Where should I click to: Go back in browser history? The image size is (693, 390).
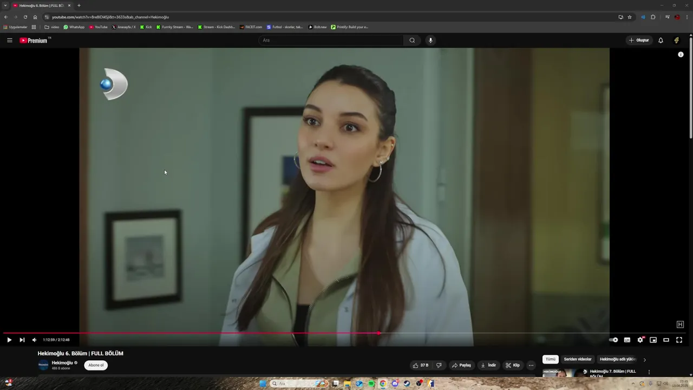pyautogui.click(x=6, y=17)
